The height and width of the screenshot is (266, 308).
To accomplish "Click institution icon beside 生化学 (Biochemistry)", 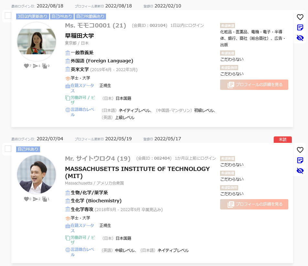I will tap(68, 201).
